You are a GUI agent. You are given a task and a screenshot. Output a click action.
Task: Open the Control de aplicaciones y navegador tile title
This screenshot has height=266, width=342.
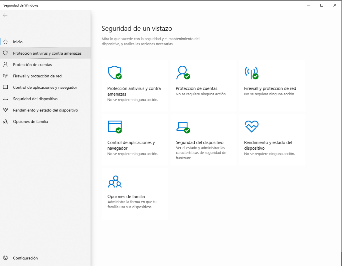(x=131, y=145)
